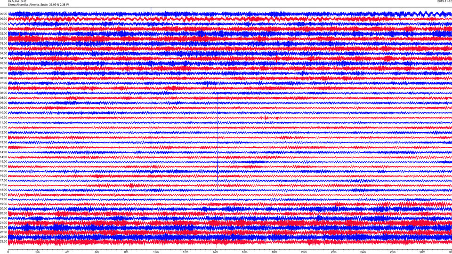Pick the 02:30 time label
Viewport: 452px width, 254px height.
click(x=4, y=39)
